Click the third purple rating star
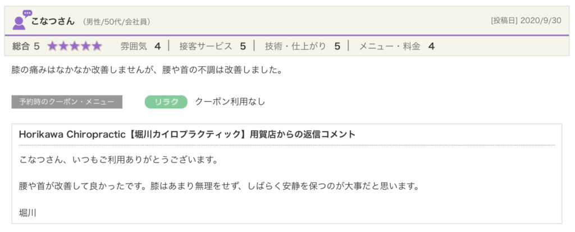Screen dimensions: 575x232 point(75,46)
